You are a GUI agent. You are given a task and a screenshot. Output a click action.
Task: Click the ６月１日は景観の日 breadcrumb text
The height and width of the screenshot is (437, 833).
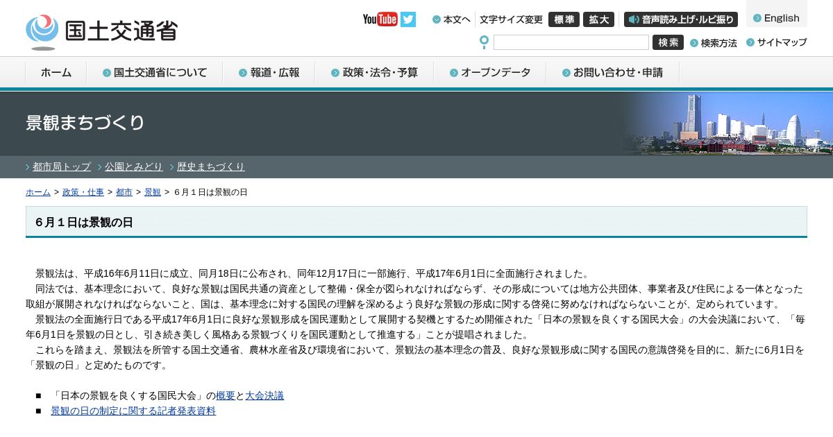tap(210, 192)
